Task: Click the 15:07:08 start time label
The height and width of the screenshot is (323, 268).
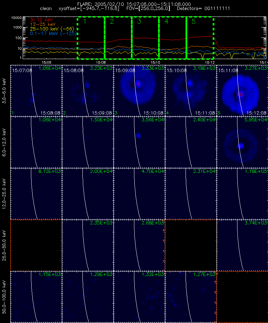Action: [22, 70]
